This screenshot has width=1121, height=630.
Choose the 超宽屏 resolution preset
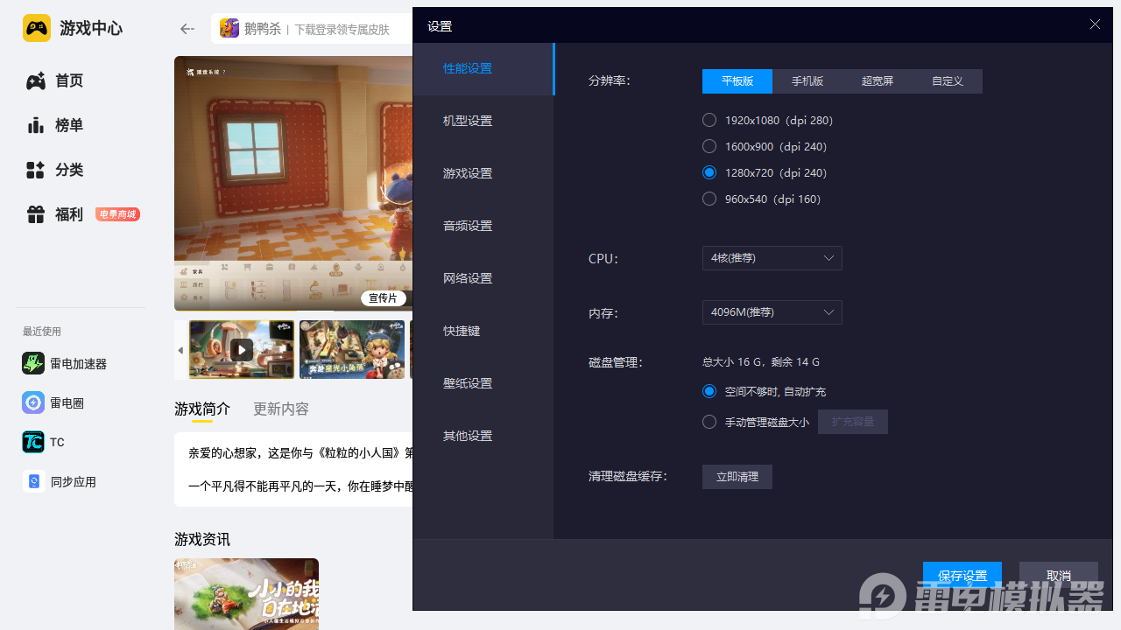click(878, 81)
